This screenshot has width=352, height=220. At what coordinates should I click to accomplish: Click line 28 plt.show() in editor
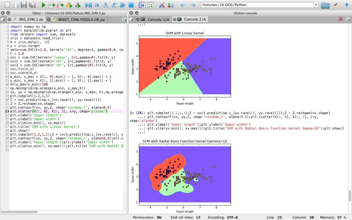(20, 131)
